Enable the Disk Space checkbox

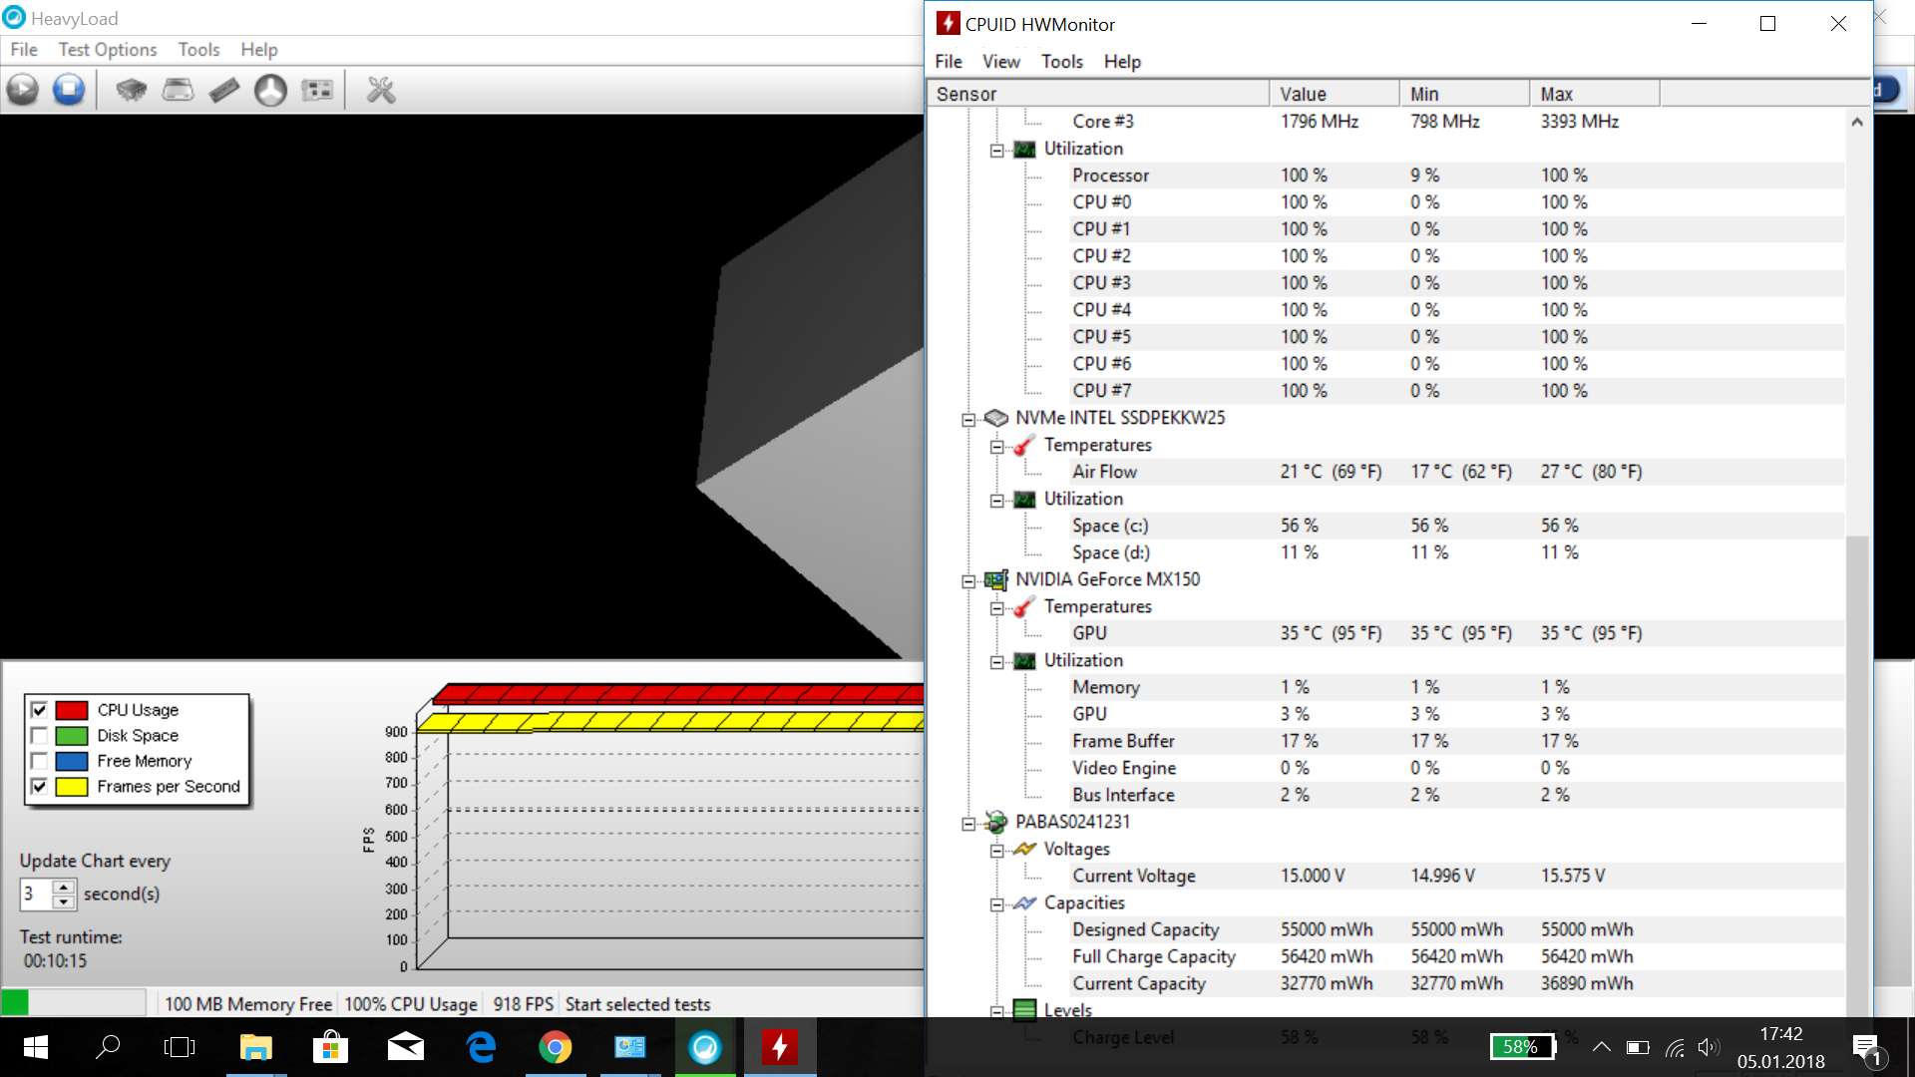click(x=39, y=736)
